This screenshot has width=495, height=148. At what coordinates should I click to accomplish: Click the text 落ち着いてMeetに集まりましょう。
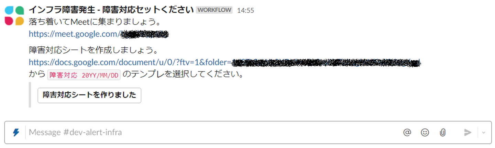95,22
